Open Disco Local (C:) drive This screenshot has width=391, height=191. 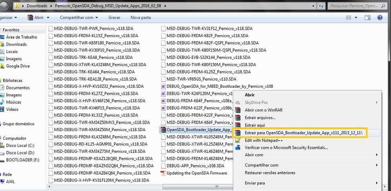click(20, 146)
